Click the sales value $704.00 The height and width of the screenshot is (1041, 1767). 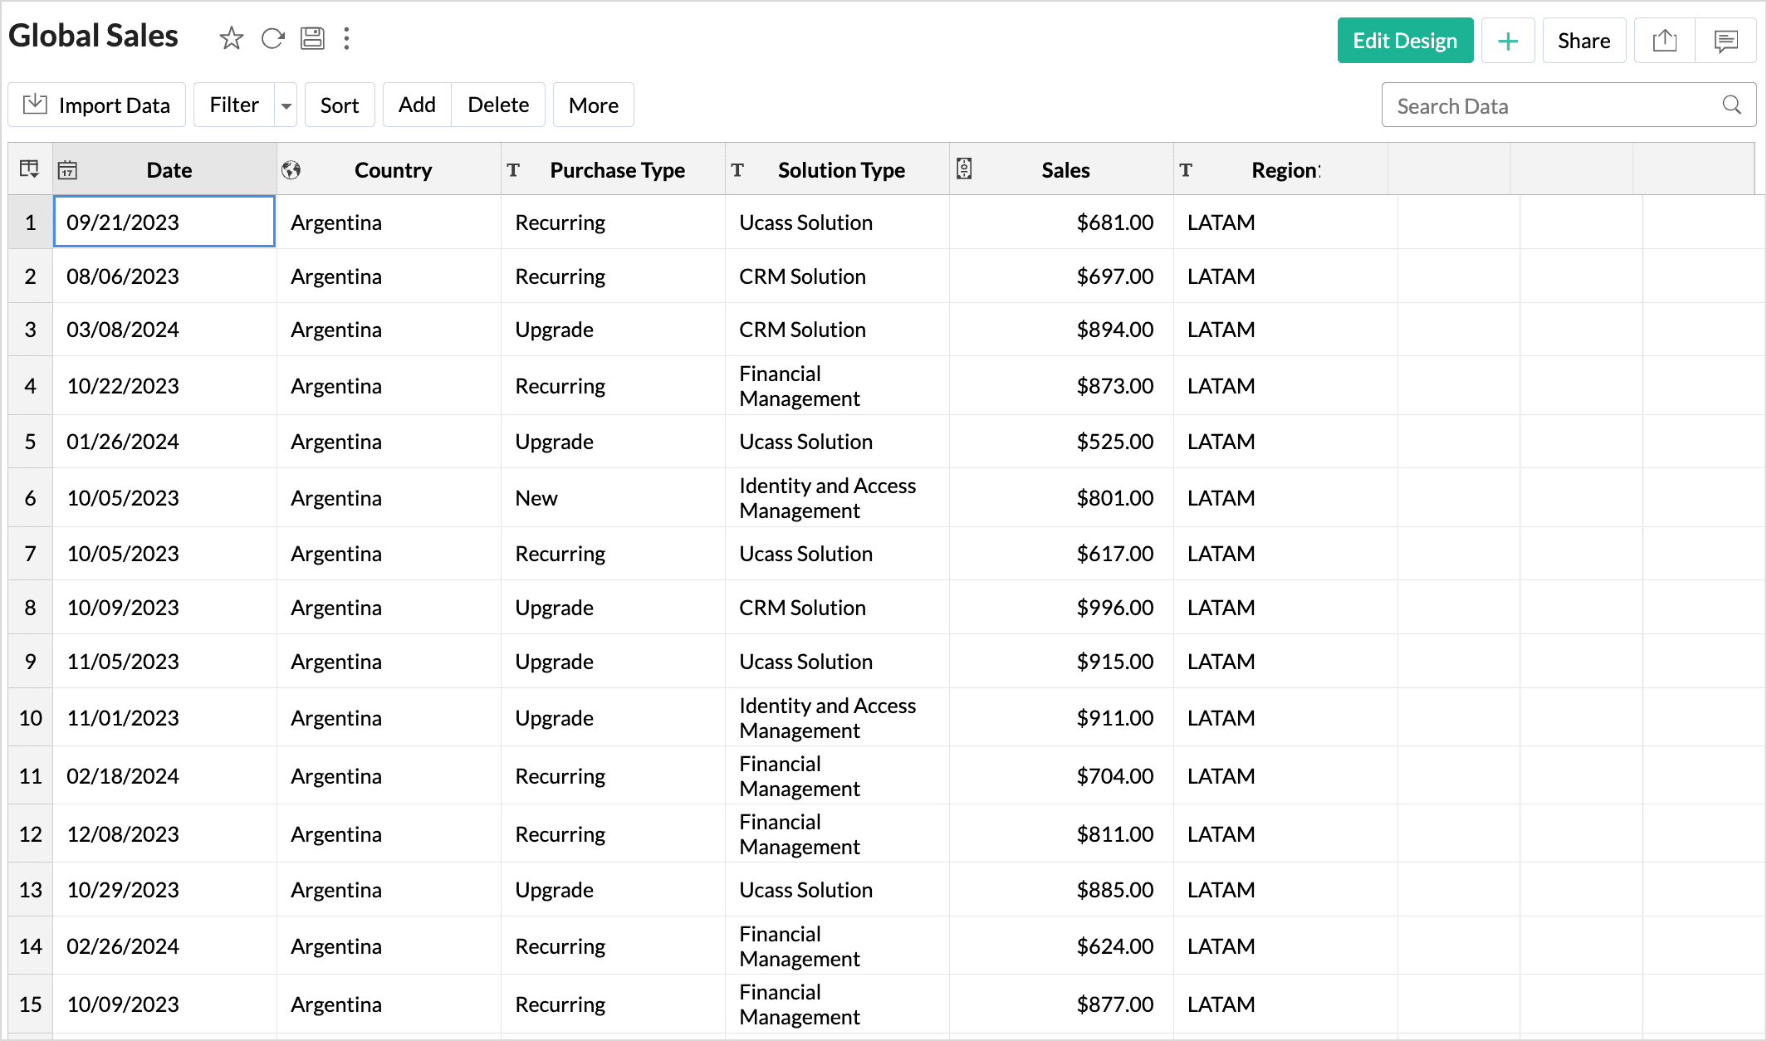click(1114, 776)
